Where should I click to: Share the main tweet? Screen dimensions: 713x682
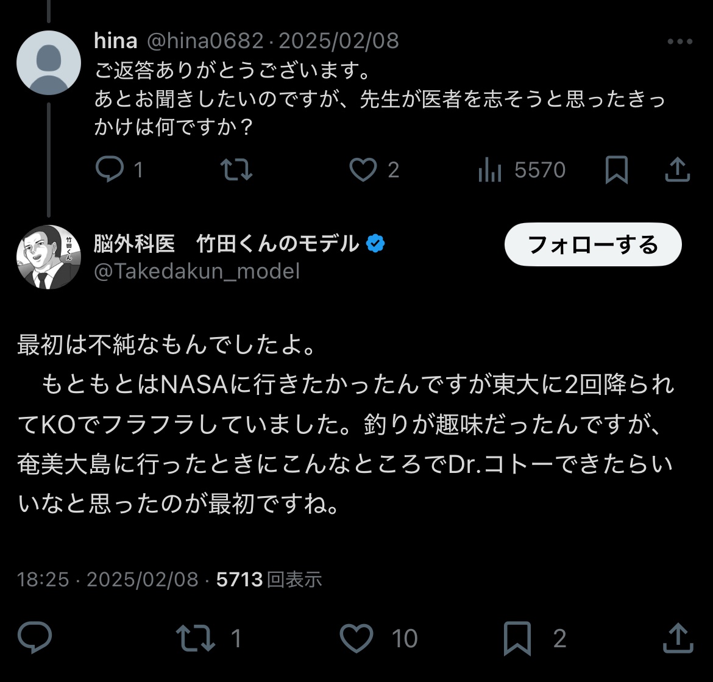[x=677, y=638]
